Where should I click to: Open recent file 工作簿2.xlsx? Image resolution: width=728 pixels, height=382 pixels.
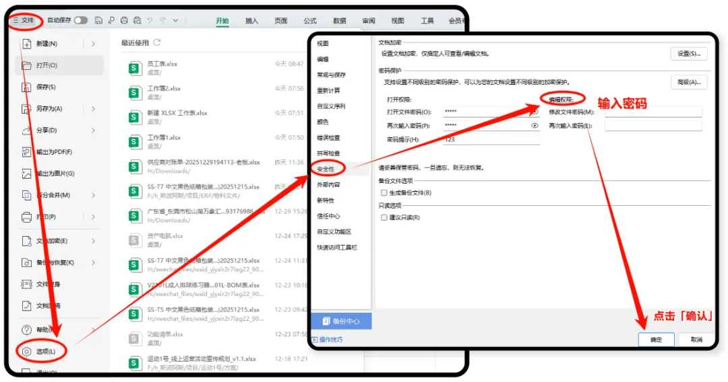216,93
